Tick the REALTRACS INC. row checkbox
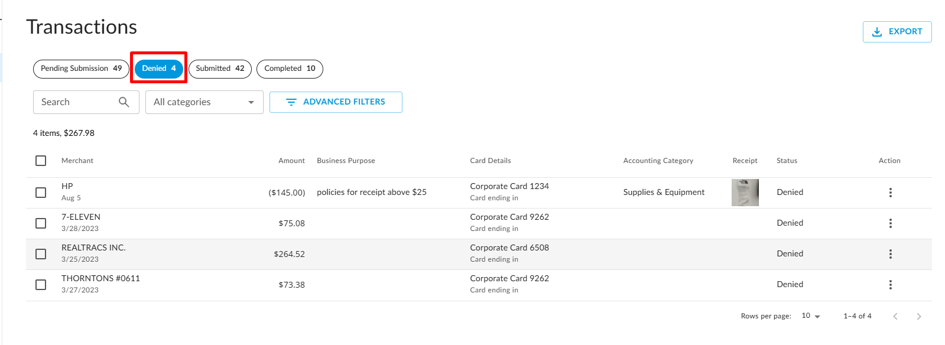 41,254
